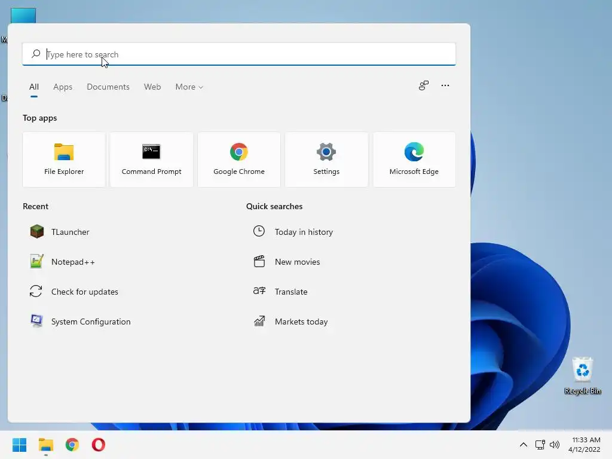Open Chrome from the taskbar
The image size is (612, 459).
(72, 445)
